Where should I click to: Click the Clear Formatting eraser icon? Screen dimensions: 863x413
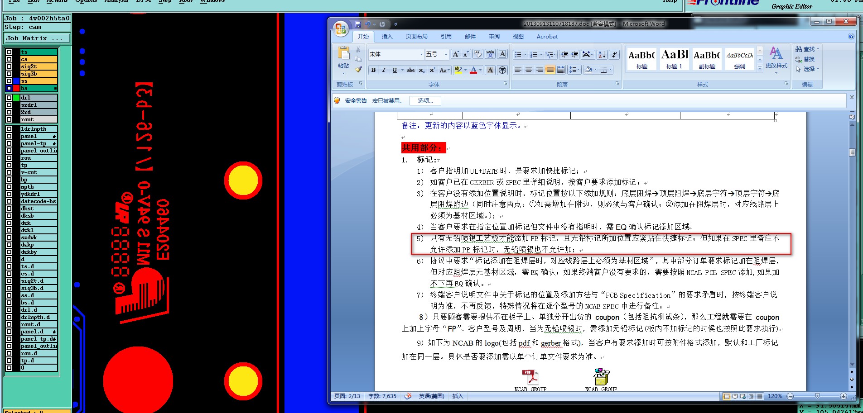click(478, 54)
